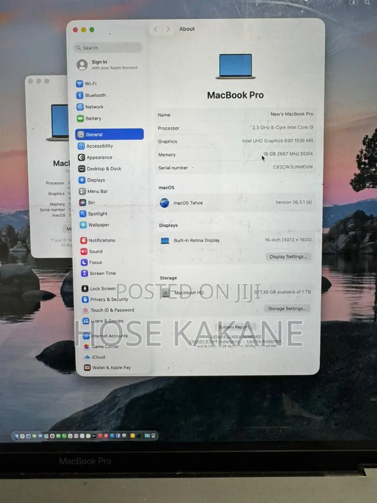Open the Licence Agreement link
The image size is (377, 503).
[x=264, y=341]
